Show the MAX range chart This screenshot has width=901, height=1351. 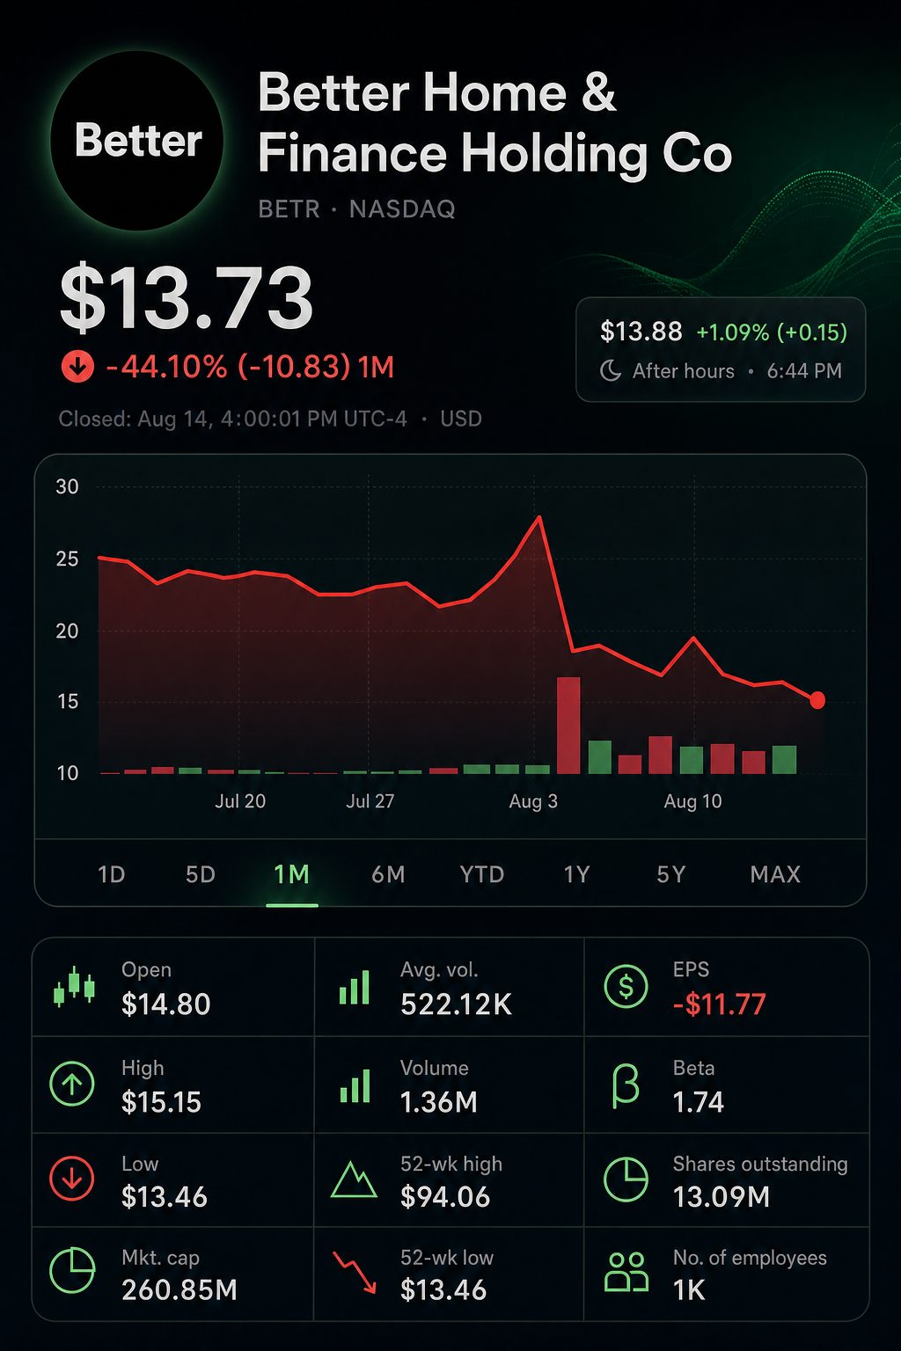(775, 874)
